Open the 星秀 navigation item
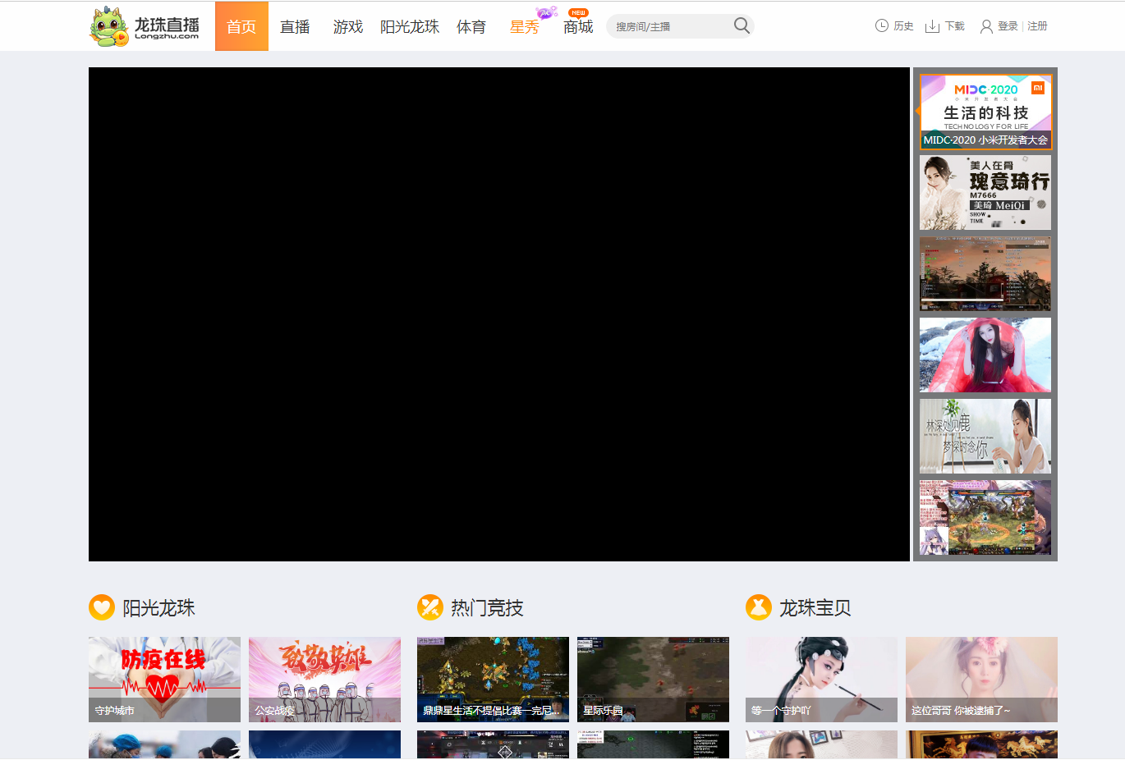Viewport: 1125px width, 760px height. click(525, 26)
